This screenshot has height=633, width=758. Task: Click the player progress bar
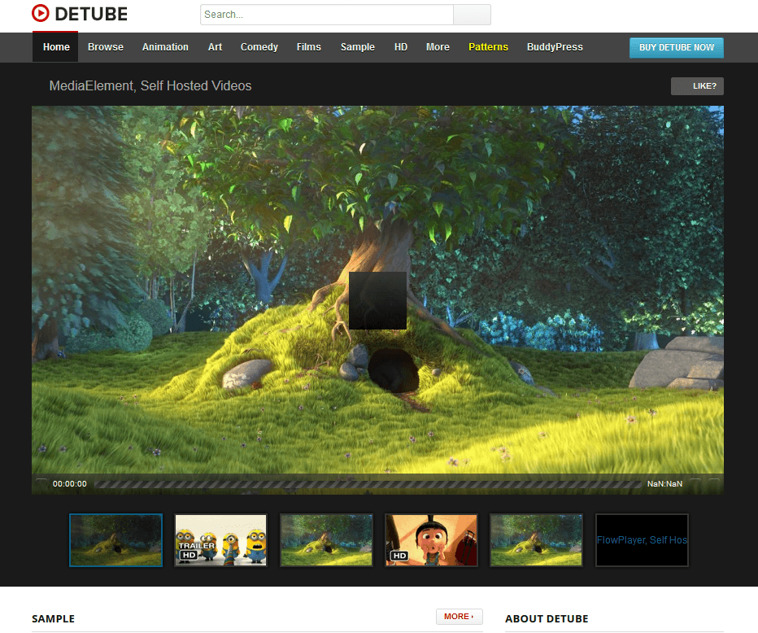368,484
